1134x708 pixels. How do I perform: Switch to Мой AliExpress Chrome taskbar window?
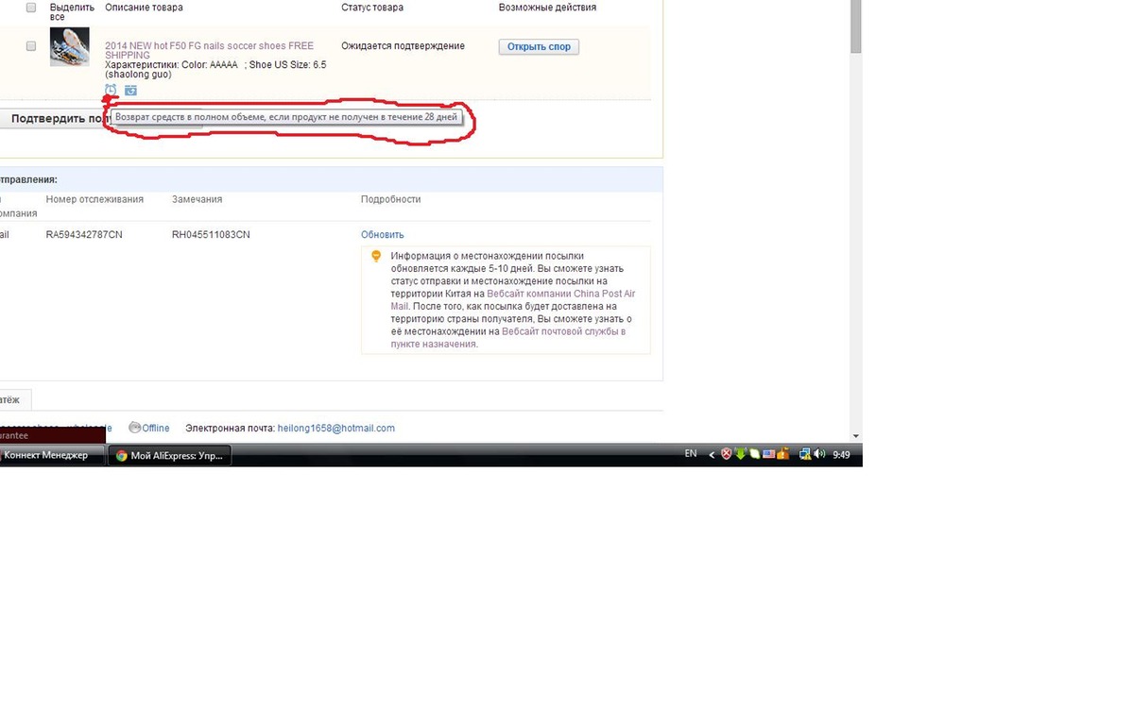[x=170, y=455]
